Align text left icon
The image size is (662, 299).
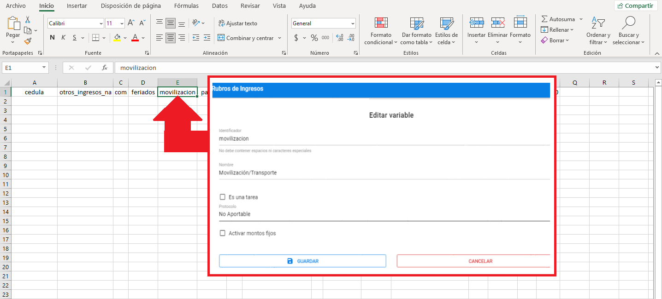pos(160,38)
